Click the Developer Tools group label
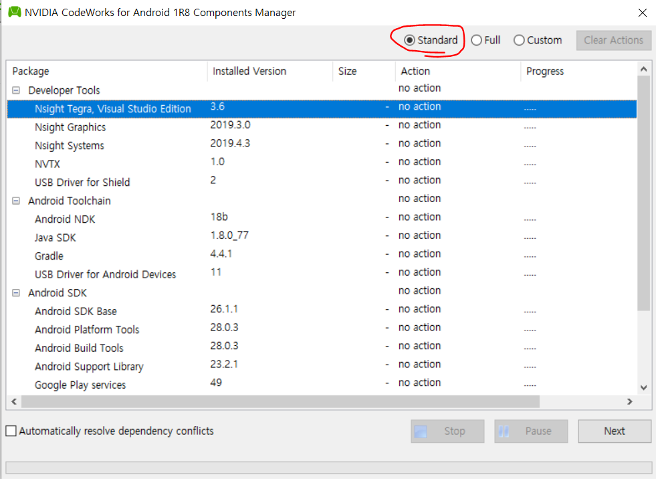The image size is (656, 479). [64, 90]
